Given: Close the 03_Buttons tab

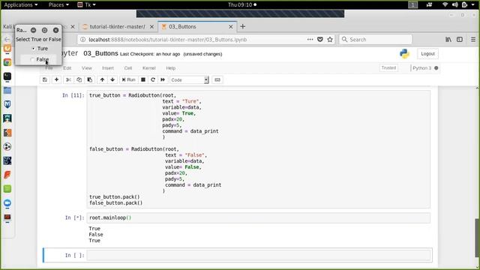Looking at the screenshot, I should tap(231, 27).
